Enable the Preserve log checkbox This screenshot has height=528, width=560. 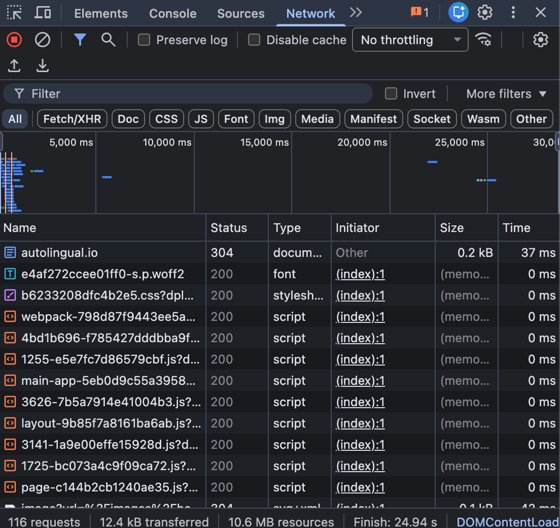tap(144, 40)
